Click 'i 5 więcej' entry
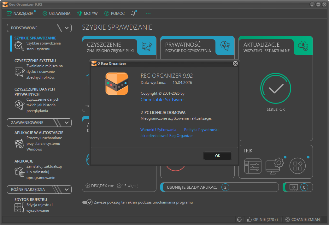 127,186
